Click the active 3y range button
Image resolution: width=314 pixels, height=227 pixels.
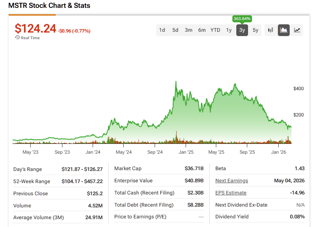pyautogui.click(x=242, y=30)
